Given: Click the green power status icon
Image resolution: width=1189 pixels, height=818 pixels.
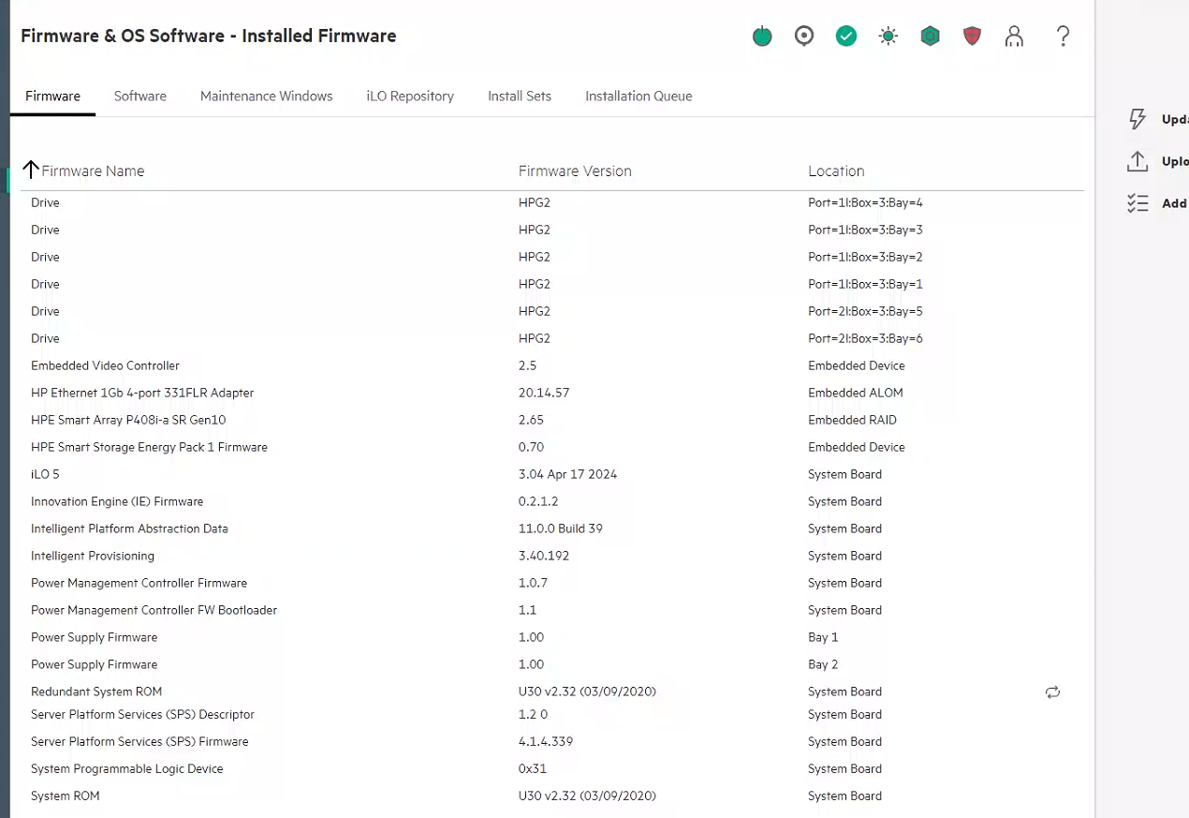Looking at the screenshot, I should 762,37.
